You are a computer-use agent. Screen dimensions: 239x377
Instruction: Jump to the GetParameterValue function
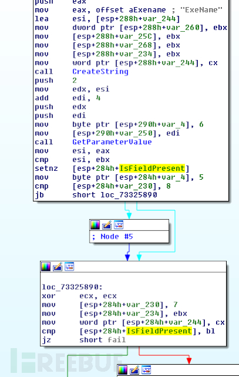tap(112, 142)
